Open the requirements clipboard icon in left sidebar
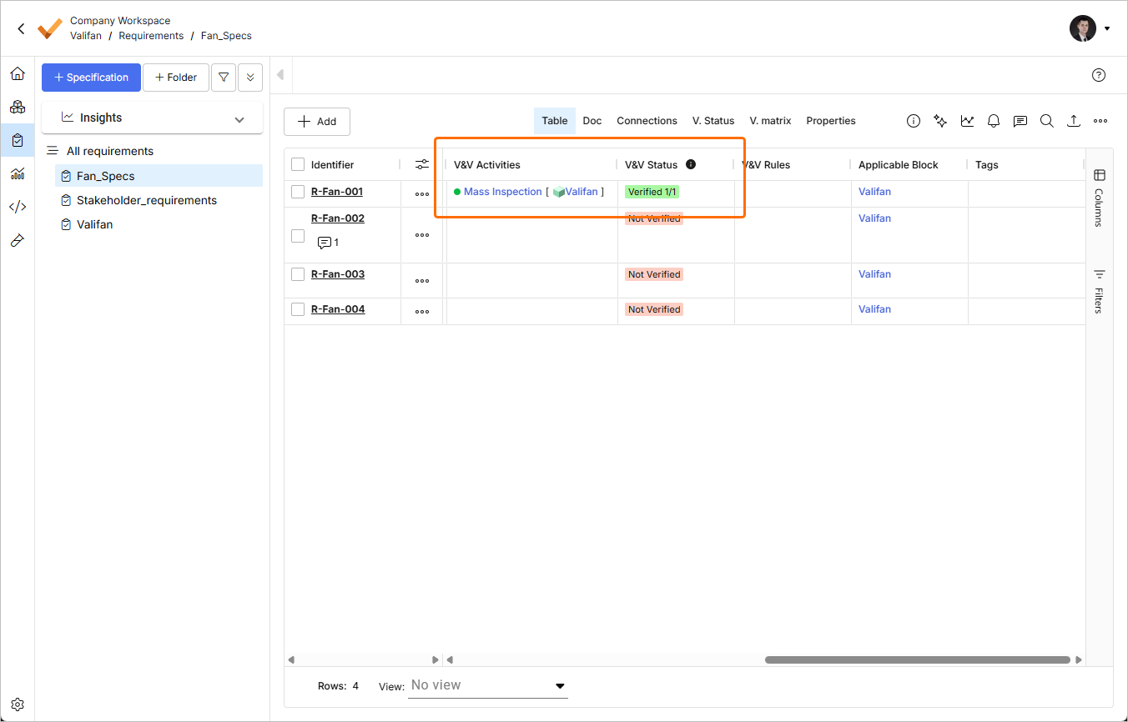 tap(18, 140)
